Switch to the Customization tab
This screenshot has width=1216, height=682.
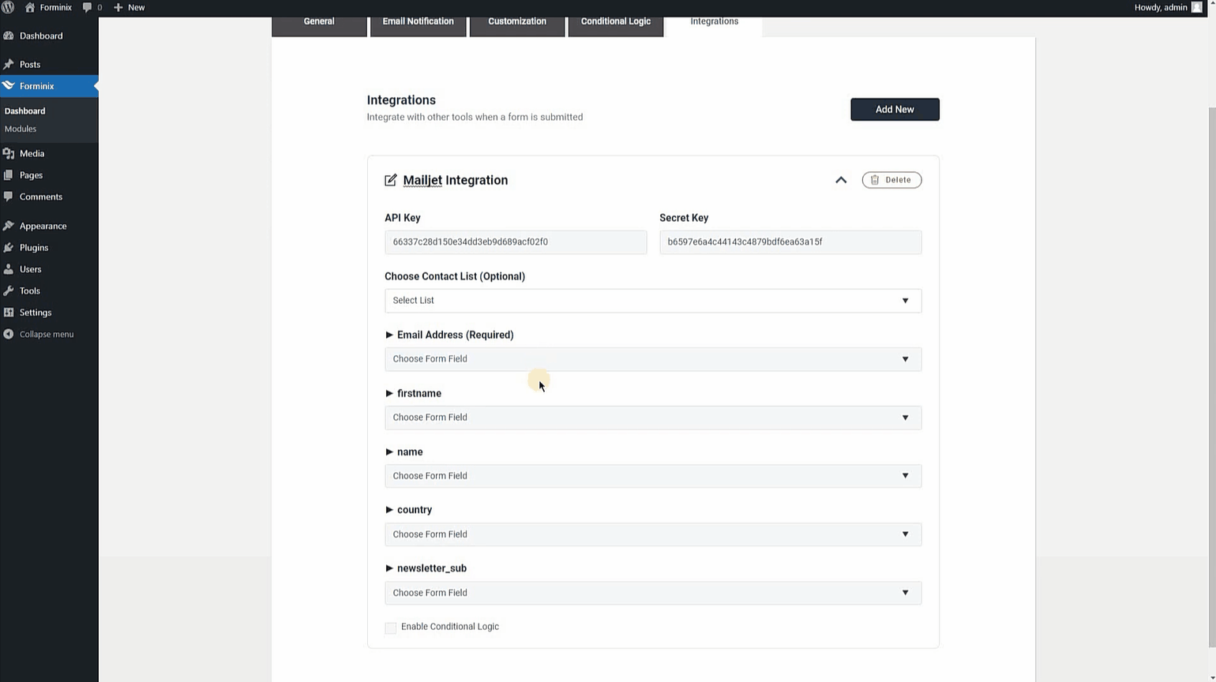pos(517,25)
